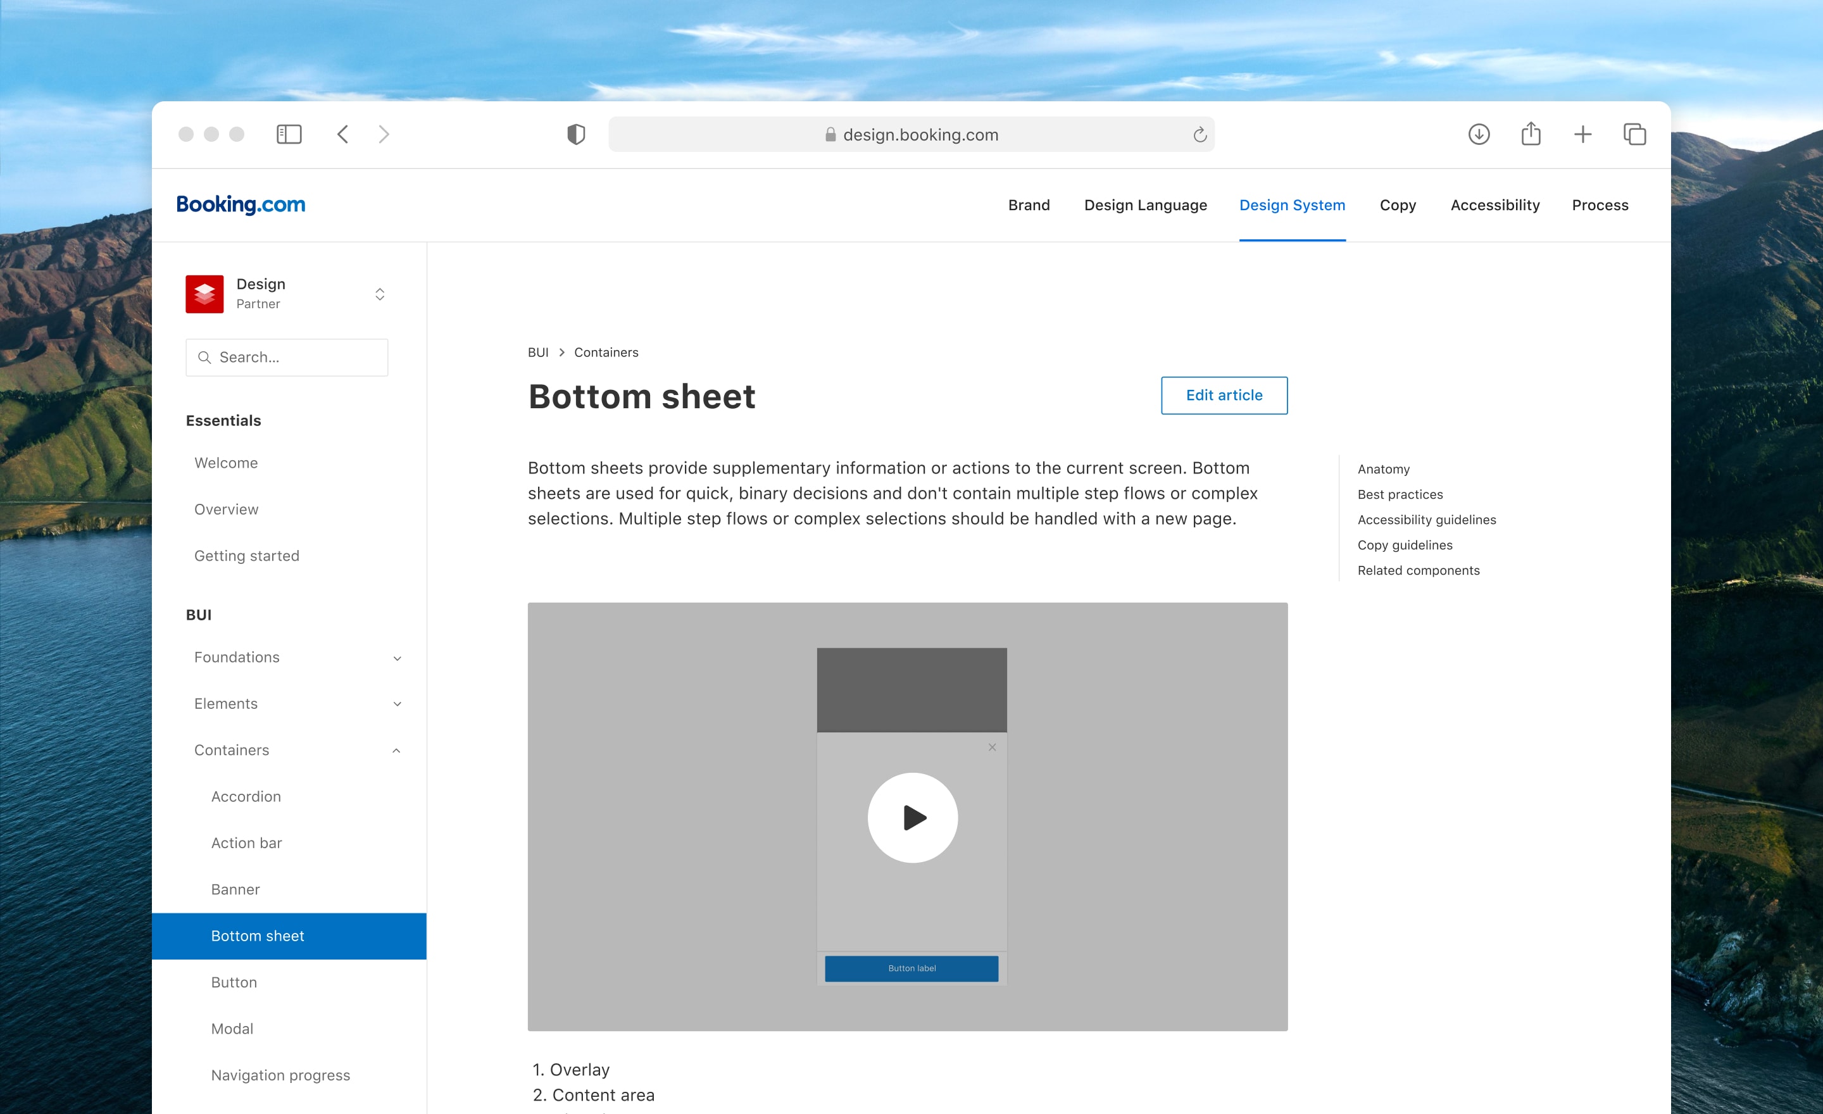Jump to the Copy guidelines section
Viewport: 1823px width, 1114px height.
(x=1405, y=544)
